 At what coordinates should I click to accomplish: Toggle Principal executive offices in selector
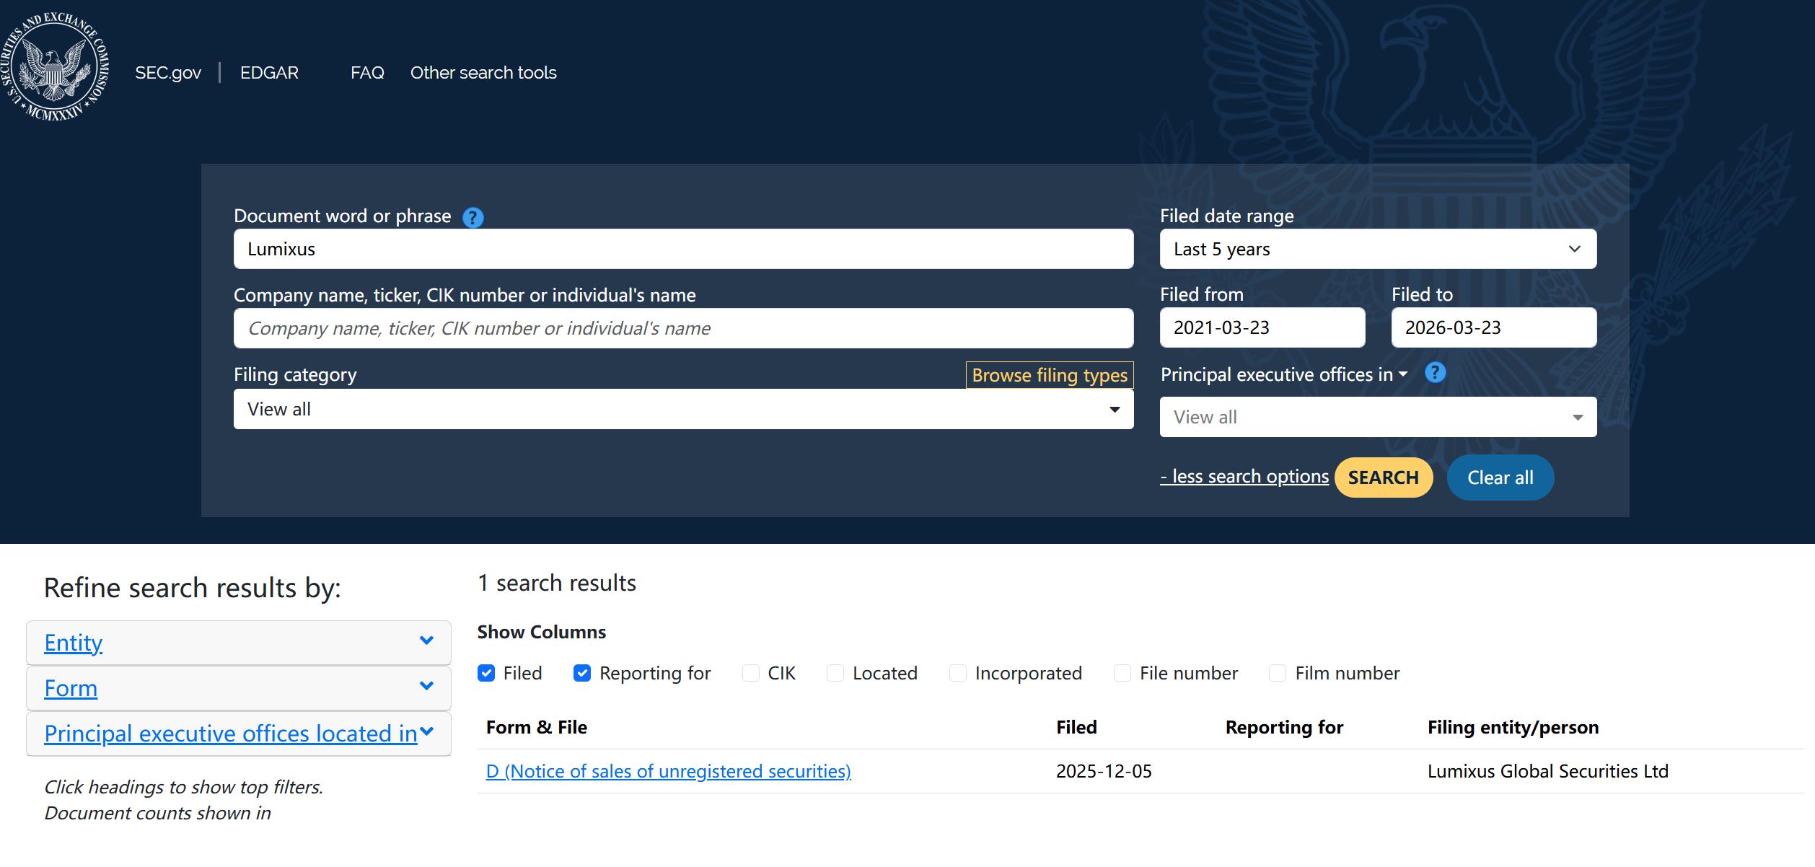pos(1284,374)
